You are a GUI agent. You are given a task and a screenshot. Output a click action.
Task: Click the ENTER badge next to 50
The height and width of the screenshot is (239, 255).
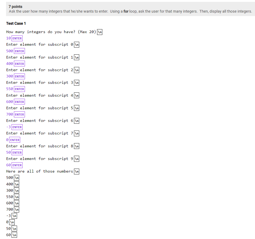pyautogui.click(x=17, y=152)
